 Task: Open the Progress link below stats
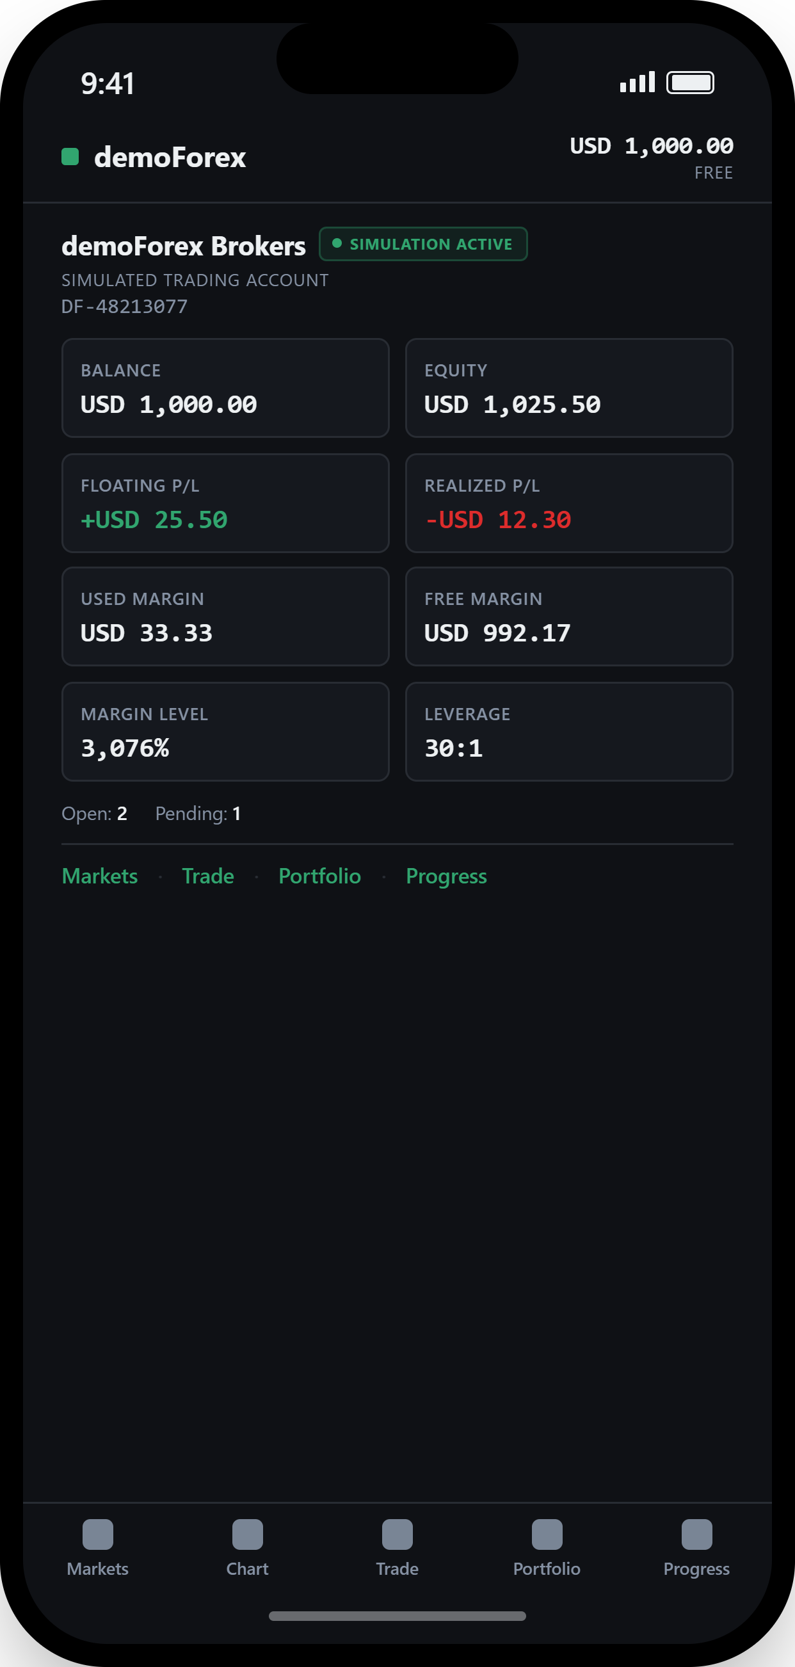[446, 876]
